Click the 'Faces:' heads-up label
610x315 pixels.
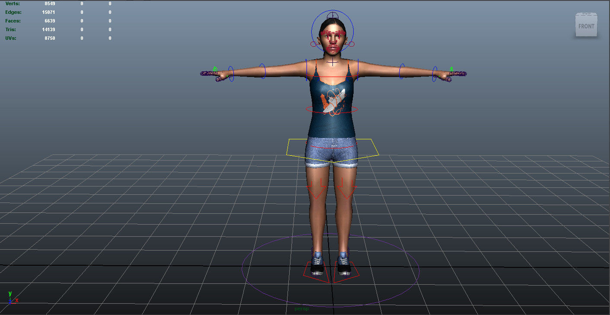click(x=13, y=21)
